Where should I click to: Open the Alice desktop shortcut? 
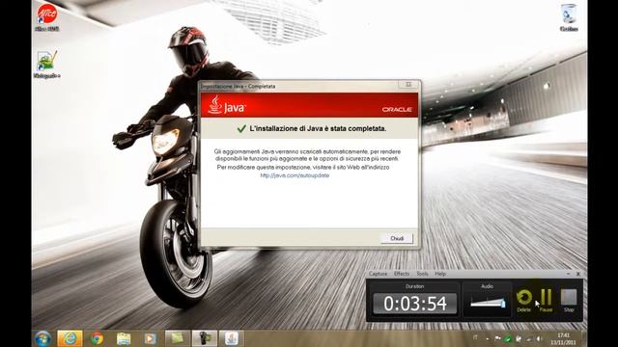pyautogui.click(x=47, y=17)
